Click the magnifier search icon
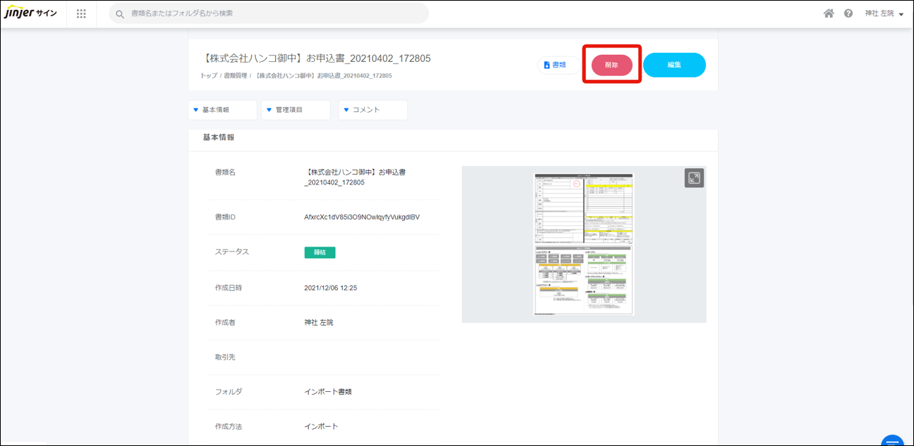 [120, 14]
